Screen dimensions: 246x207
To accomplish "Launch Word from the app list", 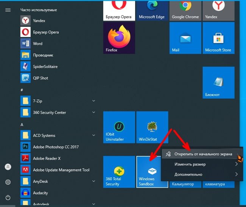I will click(x=58, y=44).
